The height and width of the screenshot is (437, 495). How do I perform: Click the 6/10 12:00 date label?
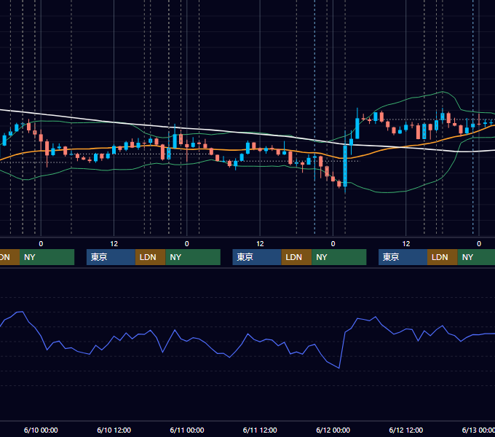pyautogui.click(x=114, y=430)
